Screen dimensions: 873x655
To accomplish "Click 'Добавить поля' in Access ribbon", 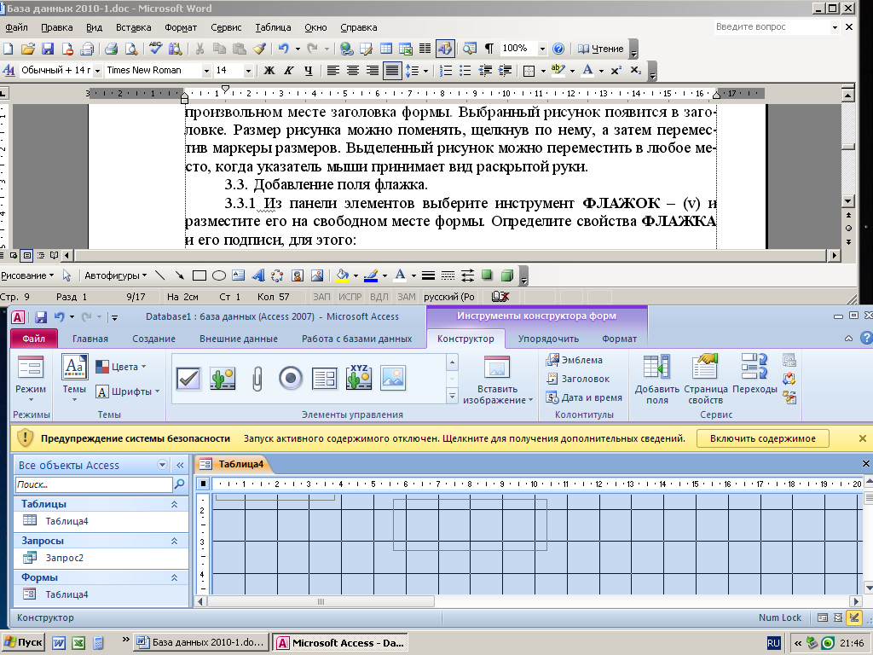I will coord(657,380).
